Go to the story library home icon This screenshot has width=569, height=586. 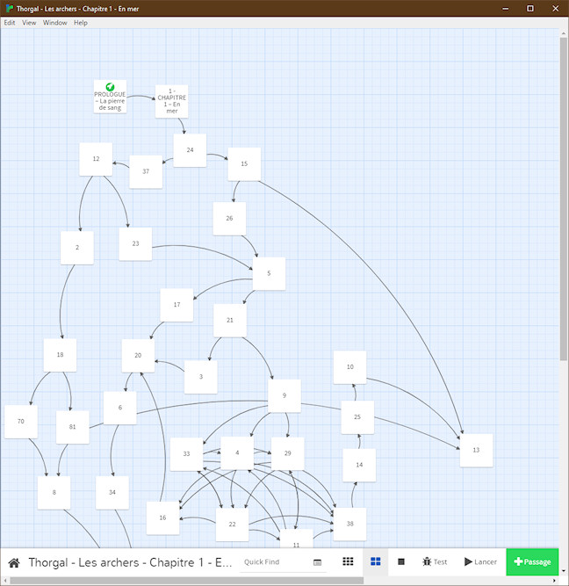[x=14, y=562]
